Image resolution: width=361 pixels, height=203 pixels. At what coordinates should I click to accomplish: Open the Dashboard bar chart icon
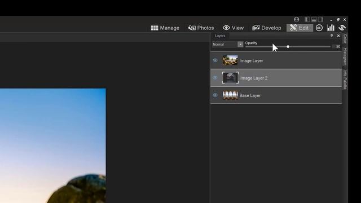point(331,28)
